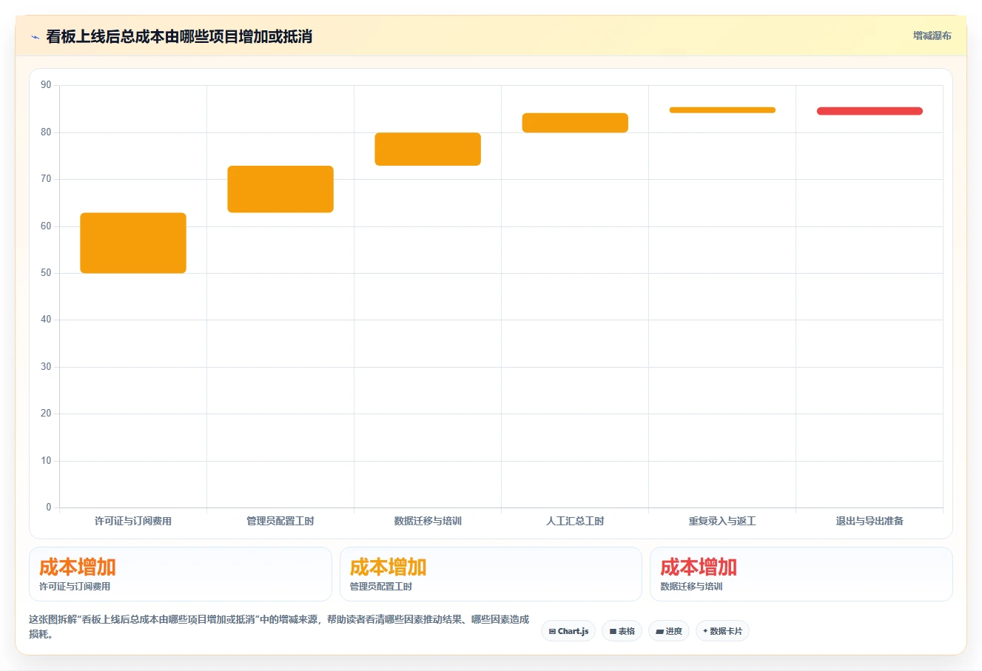Click the 增减瀑布 label in header
This screenshot has height=671, width=982.
click(932, 36)
